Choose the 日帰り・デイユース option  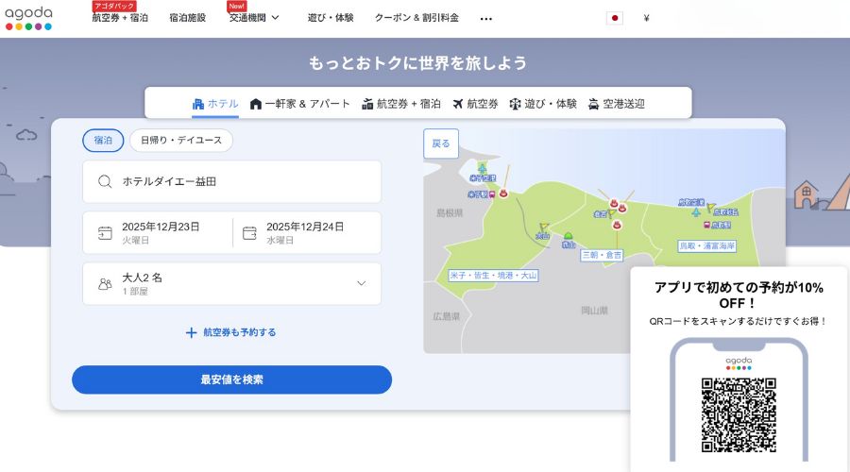point(181,141)
